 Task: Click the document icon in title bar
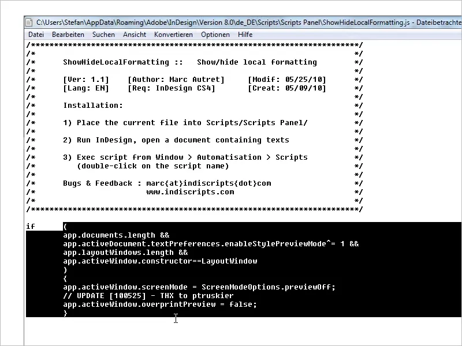[x=29, y=22]
